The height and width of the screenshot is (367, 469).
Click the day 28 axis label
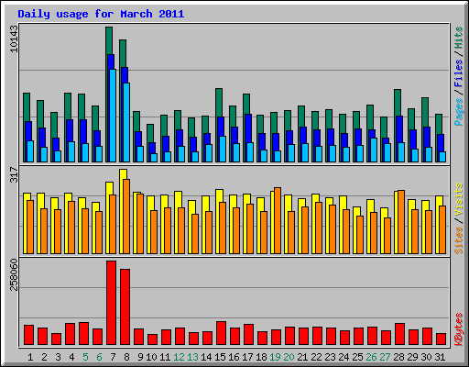click(398, 357)
